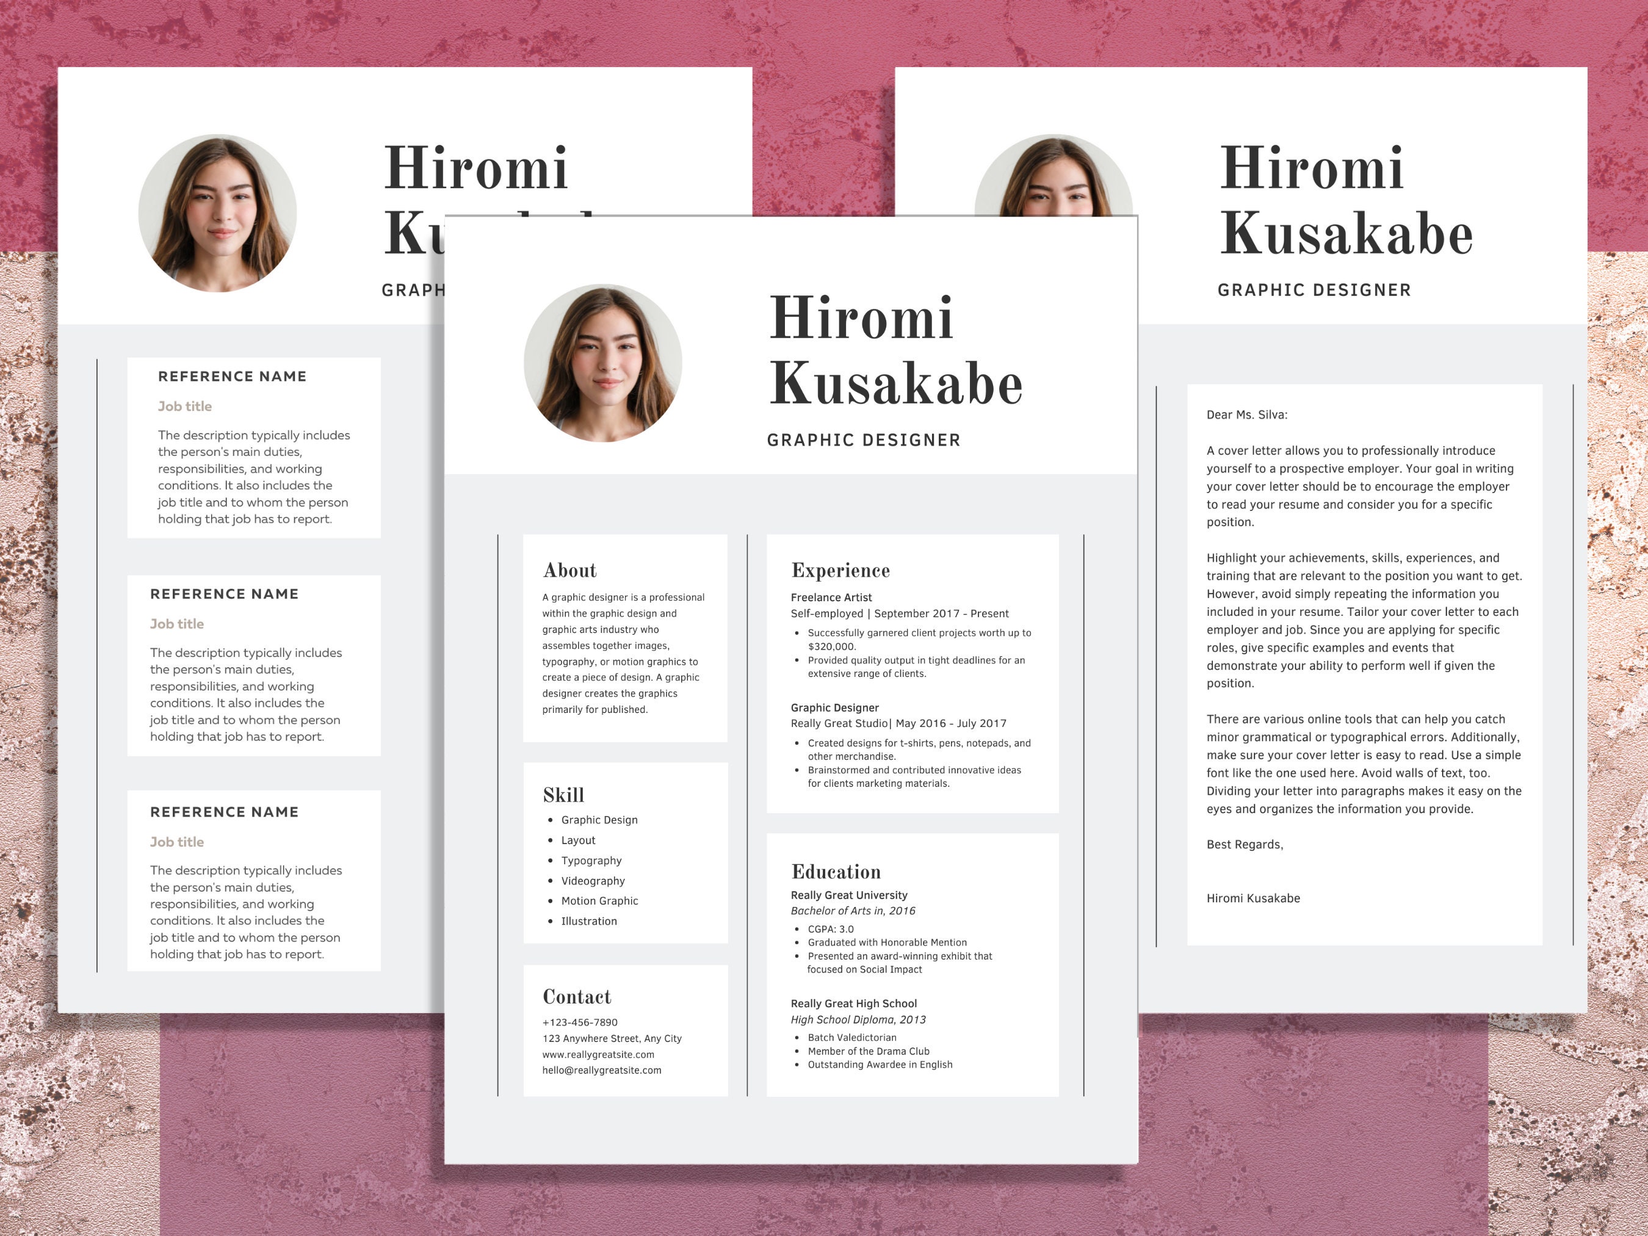The height and width of the screenshot is (1236, 1648).
Task: Click the "Really Great University" education entry
Action: point(848,895)
